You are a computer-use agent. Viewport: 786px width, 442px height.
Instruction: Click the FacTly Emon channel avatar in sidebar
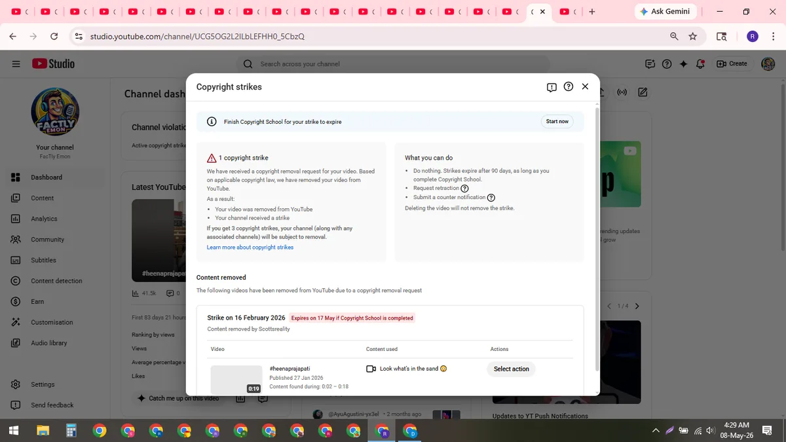click(x=55, y=111)
